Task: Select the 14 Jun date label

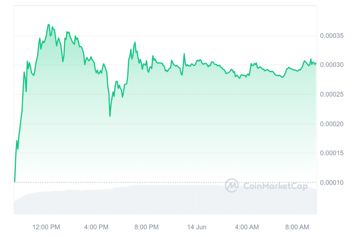Action: click(197, 227)
